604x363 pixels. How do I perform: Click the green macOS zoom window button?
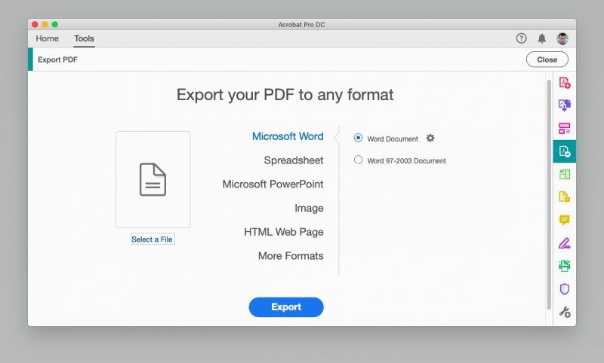(x=54, y=25)
